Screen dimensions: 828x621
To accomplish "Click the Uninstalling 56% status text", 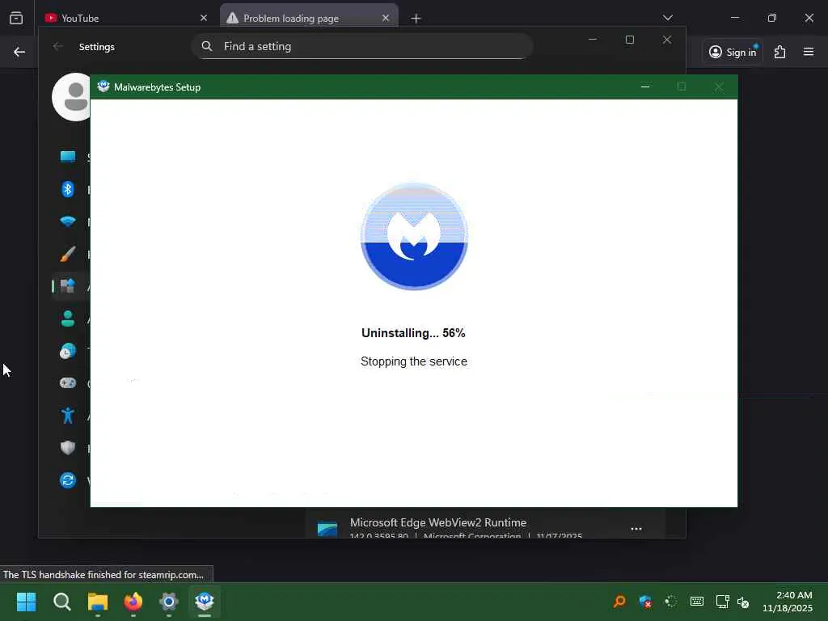I will click(x=413, y=333).
